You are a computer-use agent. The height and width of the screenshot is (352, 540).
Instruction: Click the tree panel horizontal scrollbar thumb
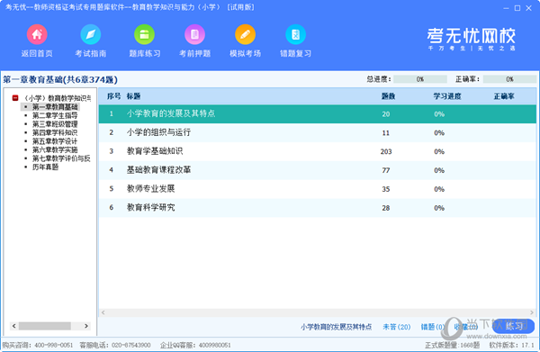tap(45, 326)
